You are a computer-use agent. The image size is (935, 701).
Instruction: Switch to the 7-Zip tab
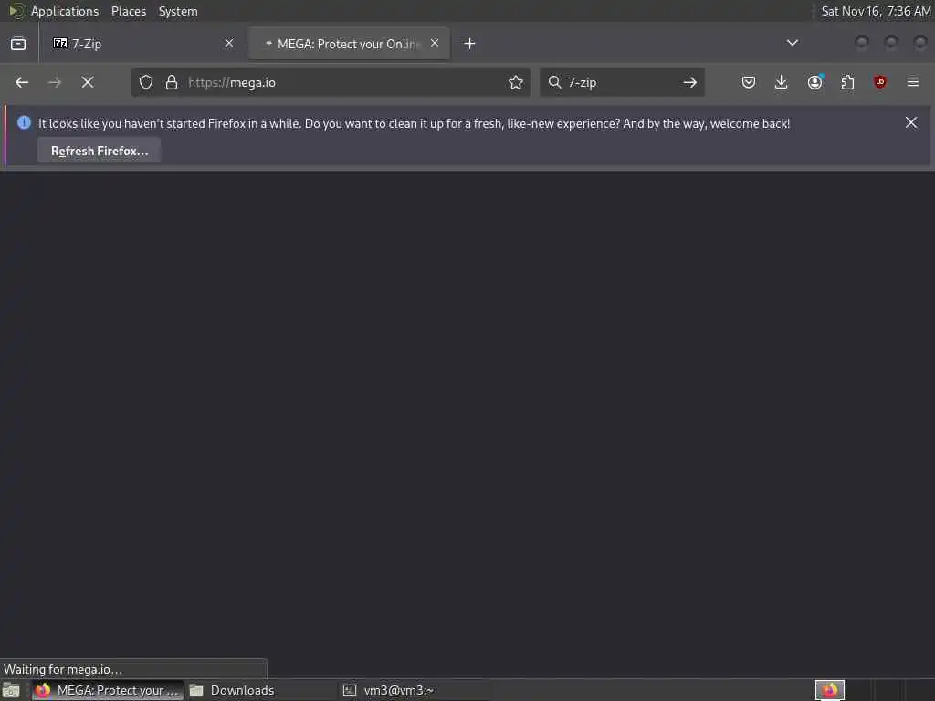pos(142,44)
